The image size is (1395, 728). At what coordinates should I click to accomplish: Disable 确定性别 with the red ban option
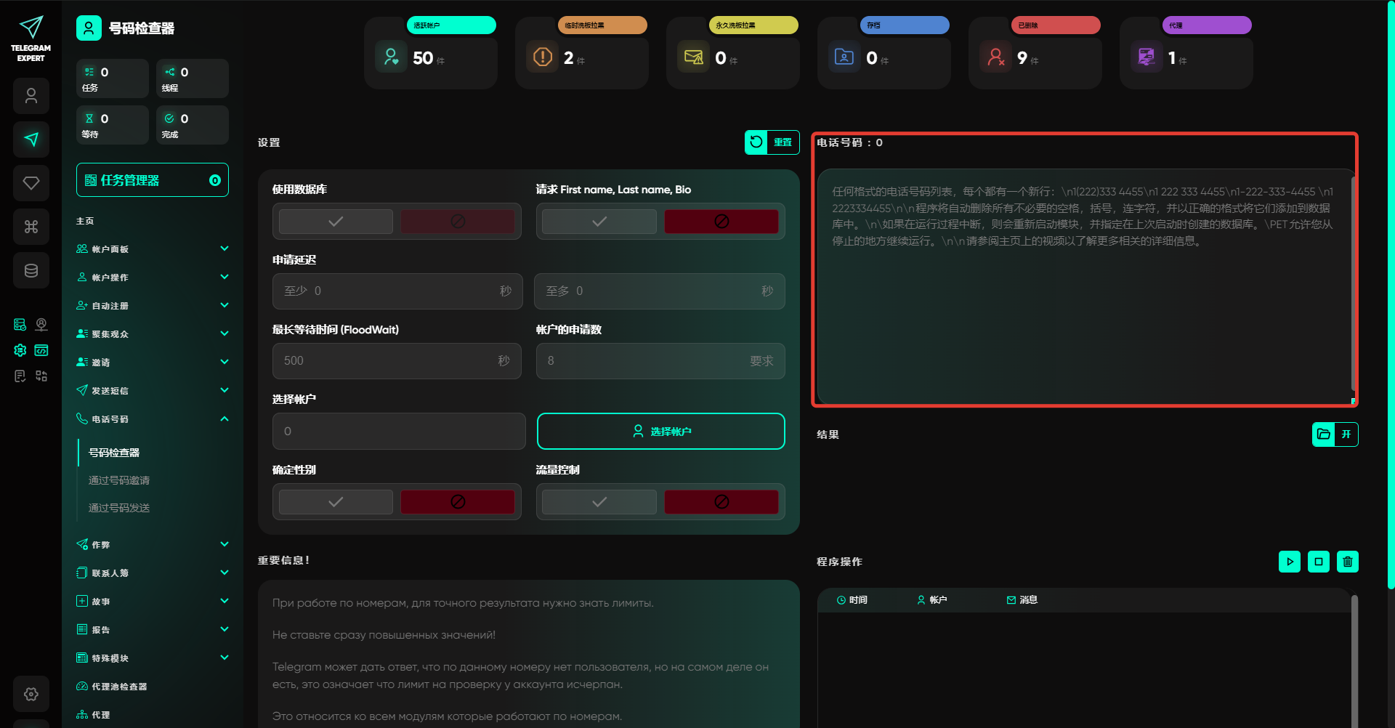coord(458,502)
